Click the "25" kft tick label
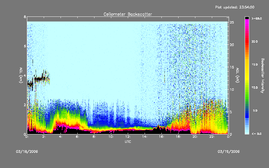 tap(232, 23)
